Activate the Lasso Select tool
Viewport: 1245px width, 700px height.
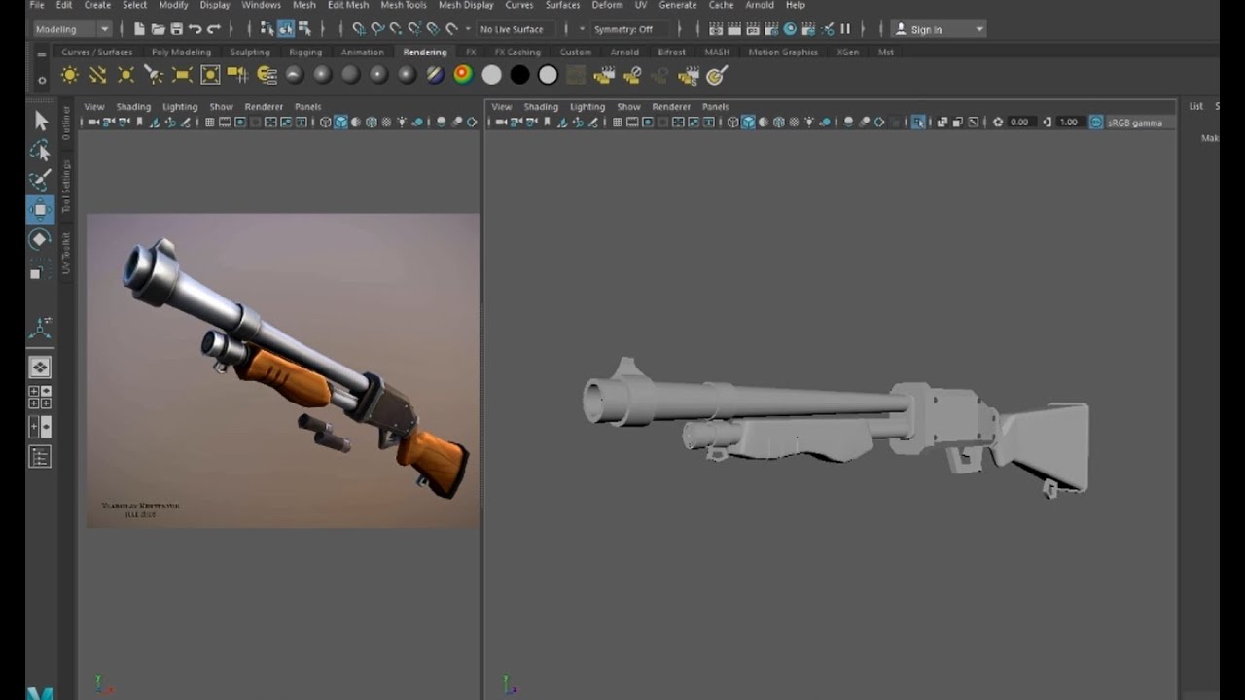point(41,151)
